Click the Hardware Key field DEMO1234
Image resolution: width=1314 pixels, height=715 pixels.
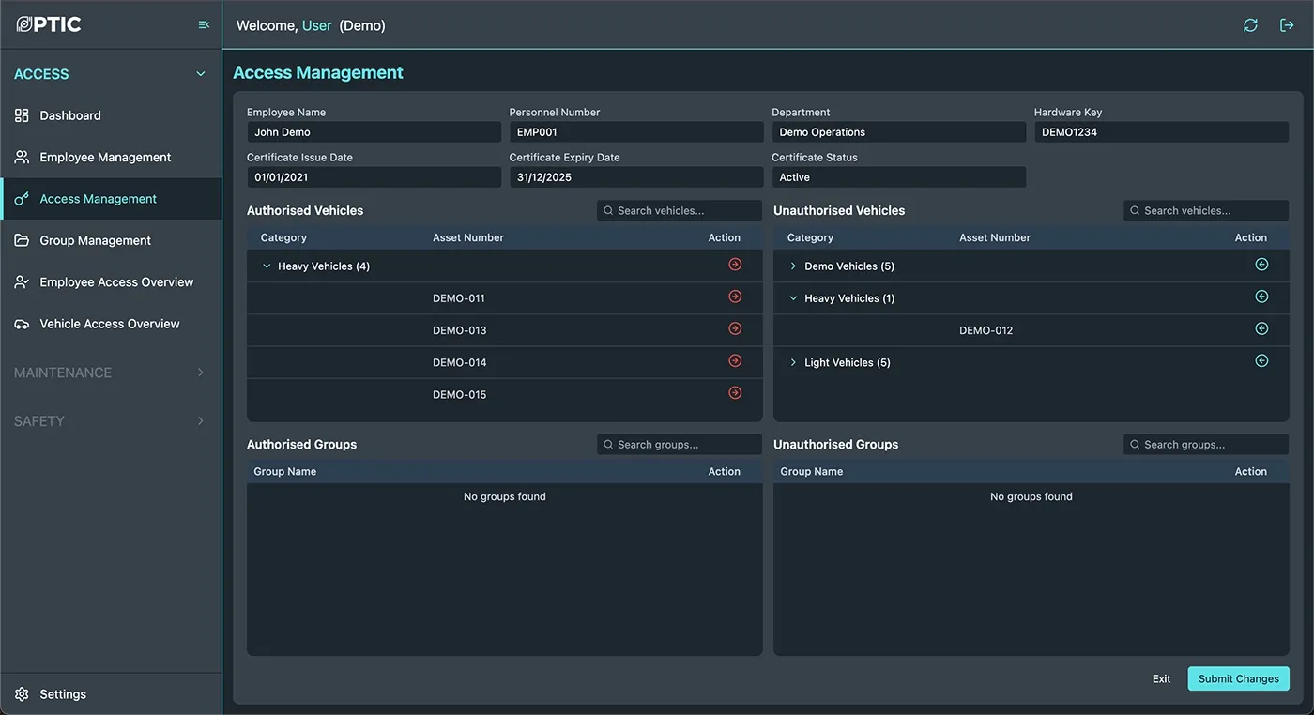[x=1161, y=132]
